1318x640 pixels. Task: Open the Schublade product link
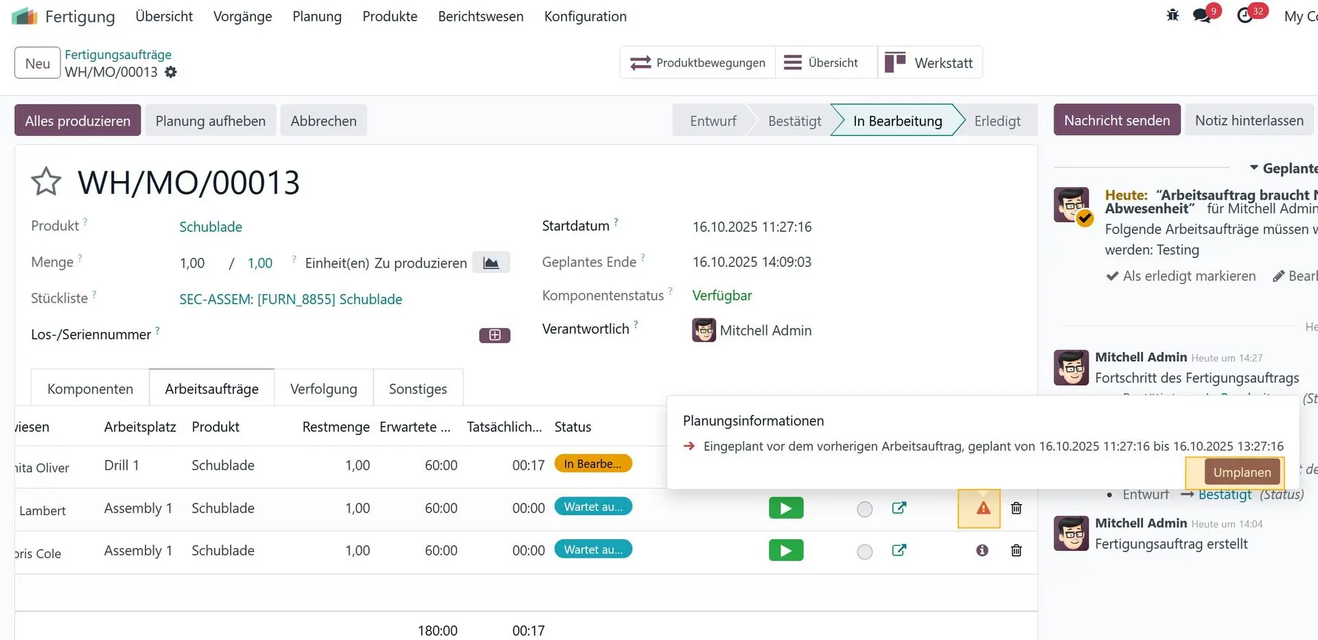pyautogui.click(x=211, y=227)
